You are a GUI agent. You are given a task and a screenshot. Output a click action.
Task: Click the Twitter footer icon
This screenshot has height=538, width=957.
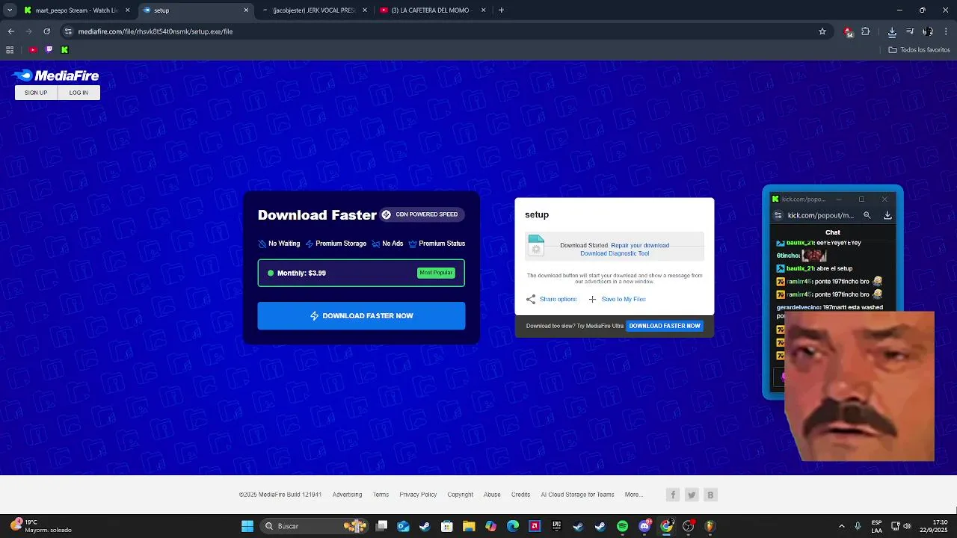(692, 495)
